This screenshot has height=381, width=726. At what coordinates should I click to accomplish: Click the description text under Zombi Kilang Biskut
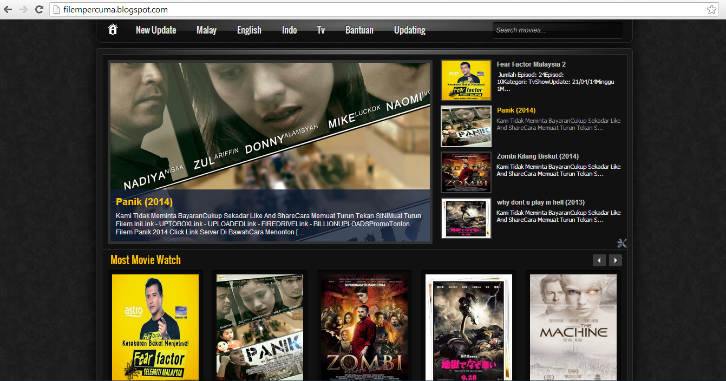pyautogui.click(x=559, y=170)
